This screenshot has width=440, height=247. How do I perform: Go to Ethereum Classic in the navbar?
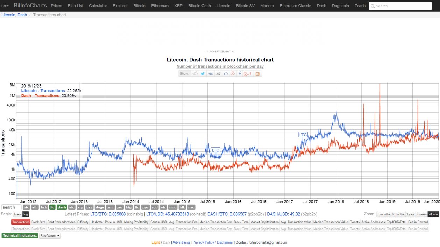(295, 6)
